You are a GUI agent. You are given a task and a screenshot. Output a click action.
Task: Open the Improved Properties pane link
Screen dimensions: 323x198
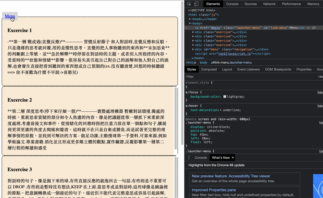[x=214, y=190]
